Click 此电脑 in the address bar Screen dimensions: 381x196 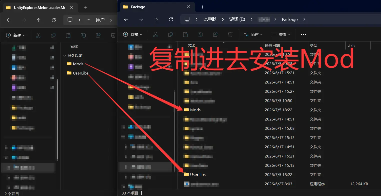210,19
